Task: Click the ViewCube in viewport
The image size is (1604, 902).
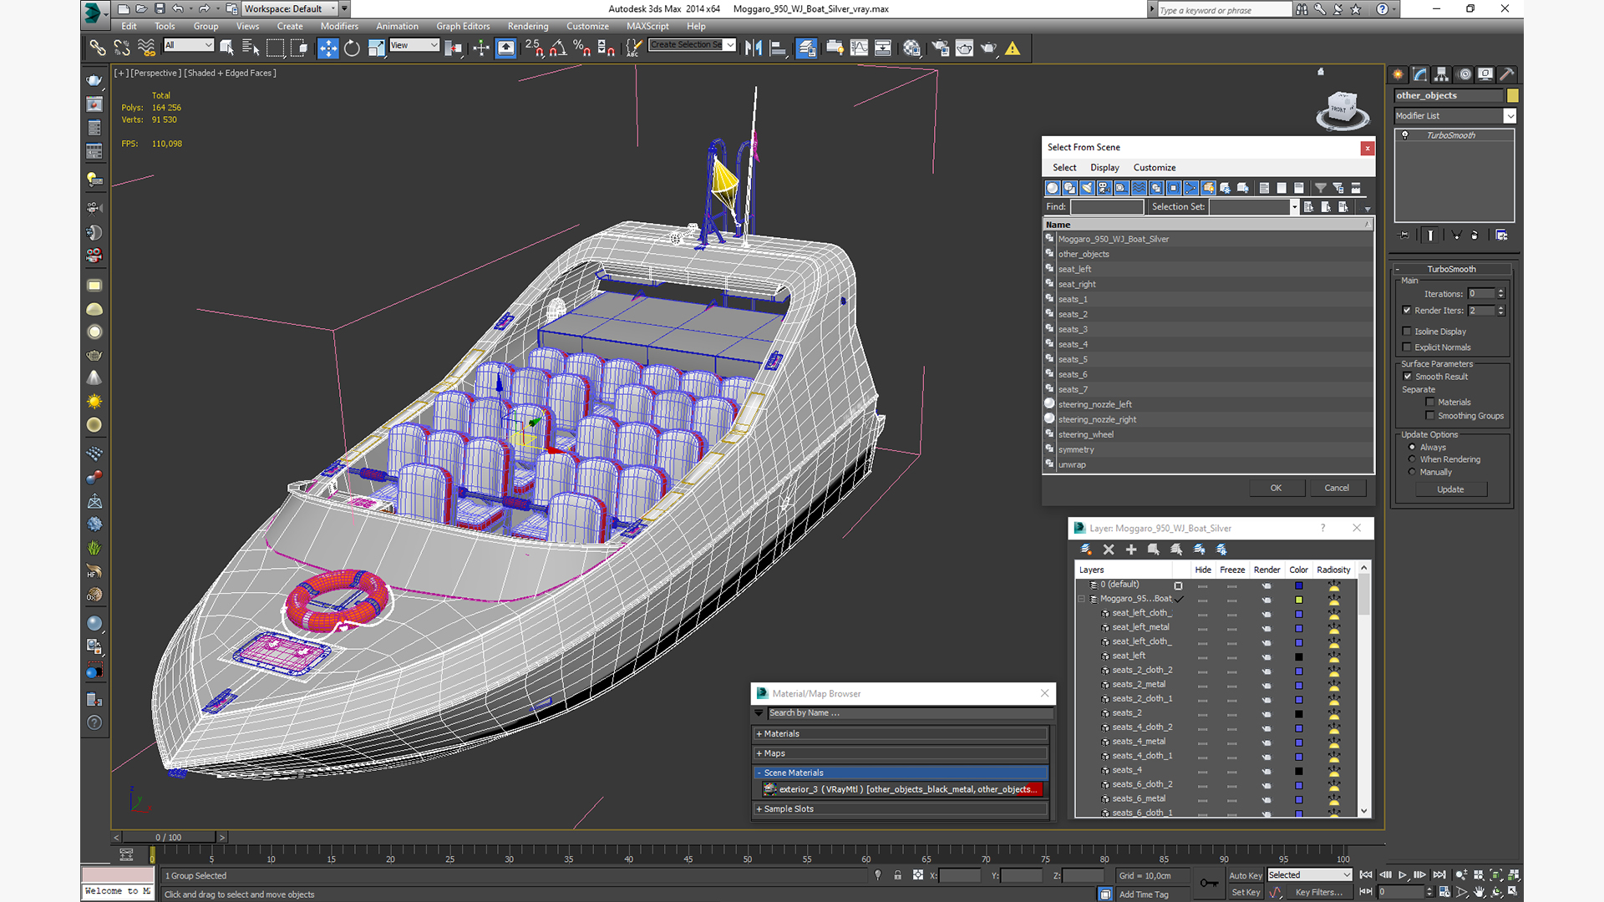Action: tap(1342, 109)
